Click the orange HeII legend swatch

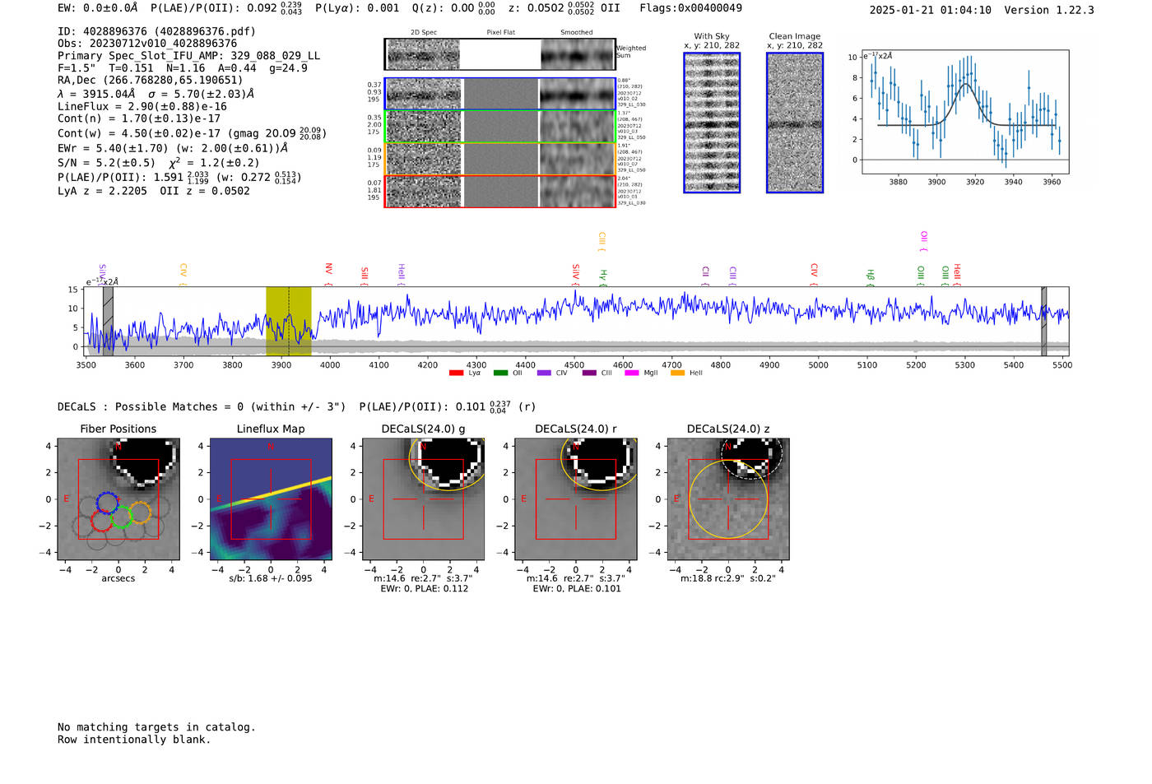(677, 373)
